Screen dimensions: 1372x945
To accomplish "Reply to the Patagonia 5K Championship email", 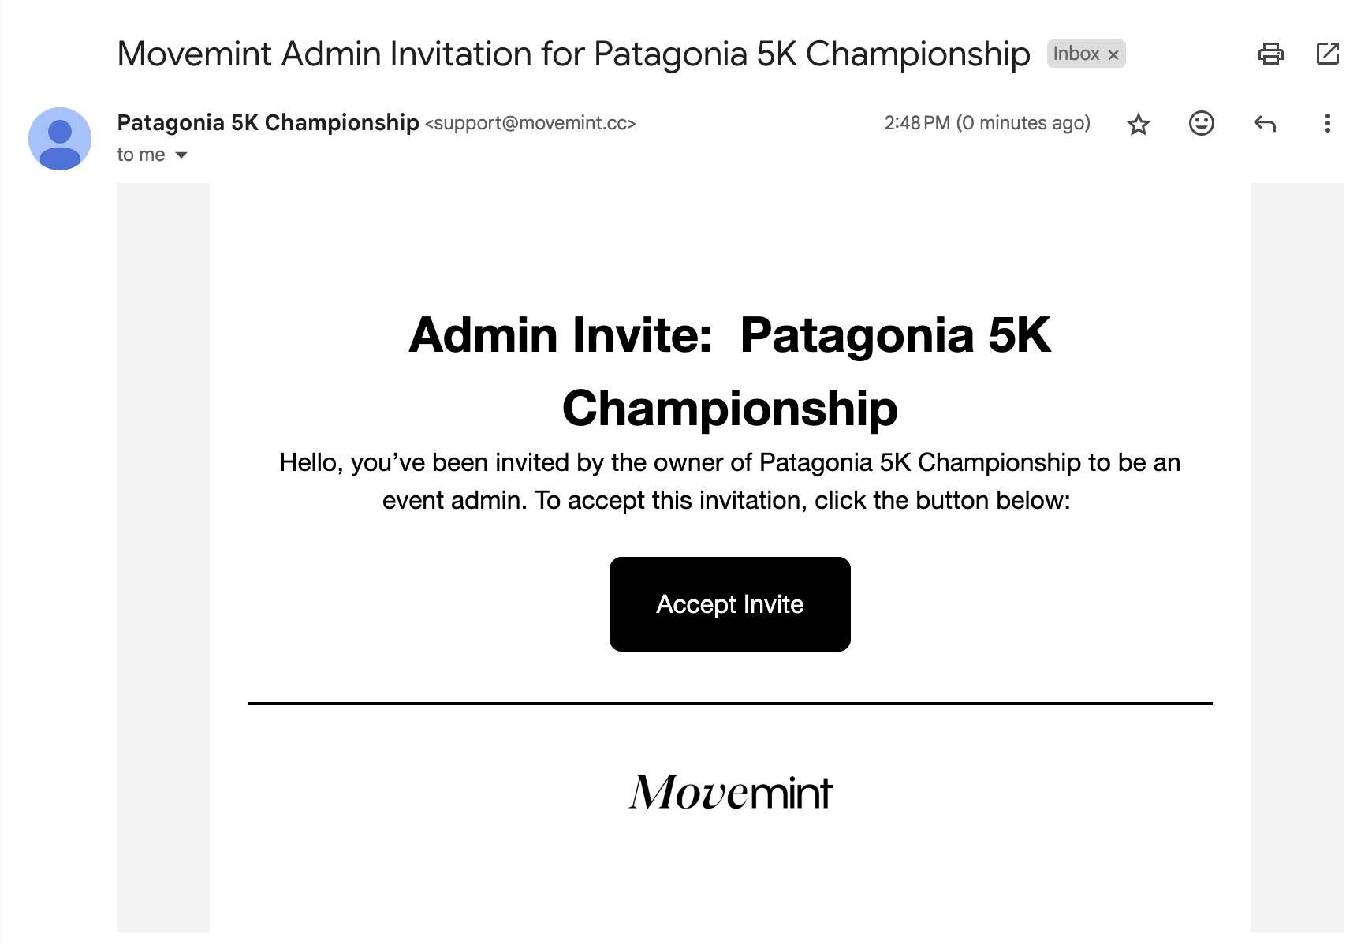I will coord(1265,123).
